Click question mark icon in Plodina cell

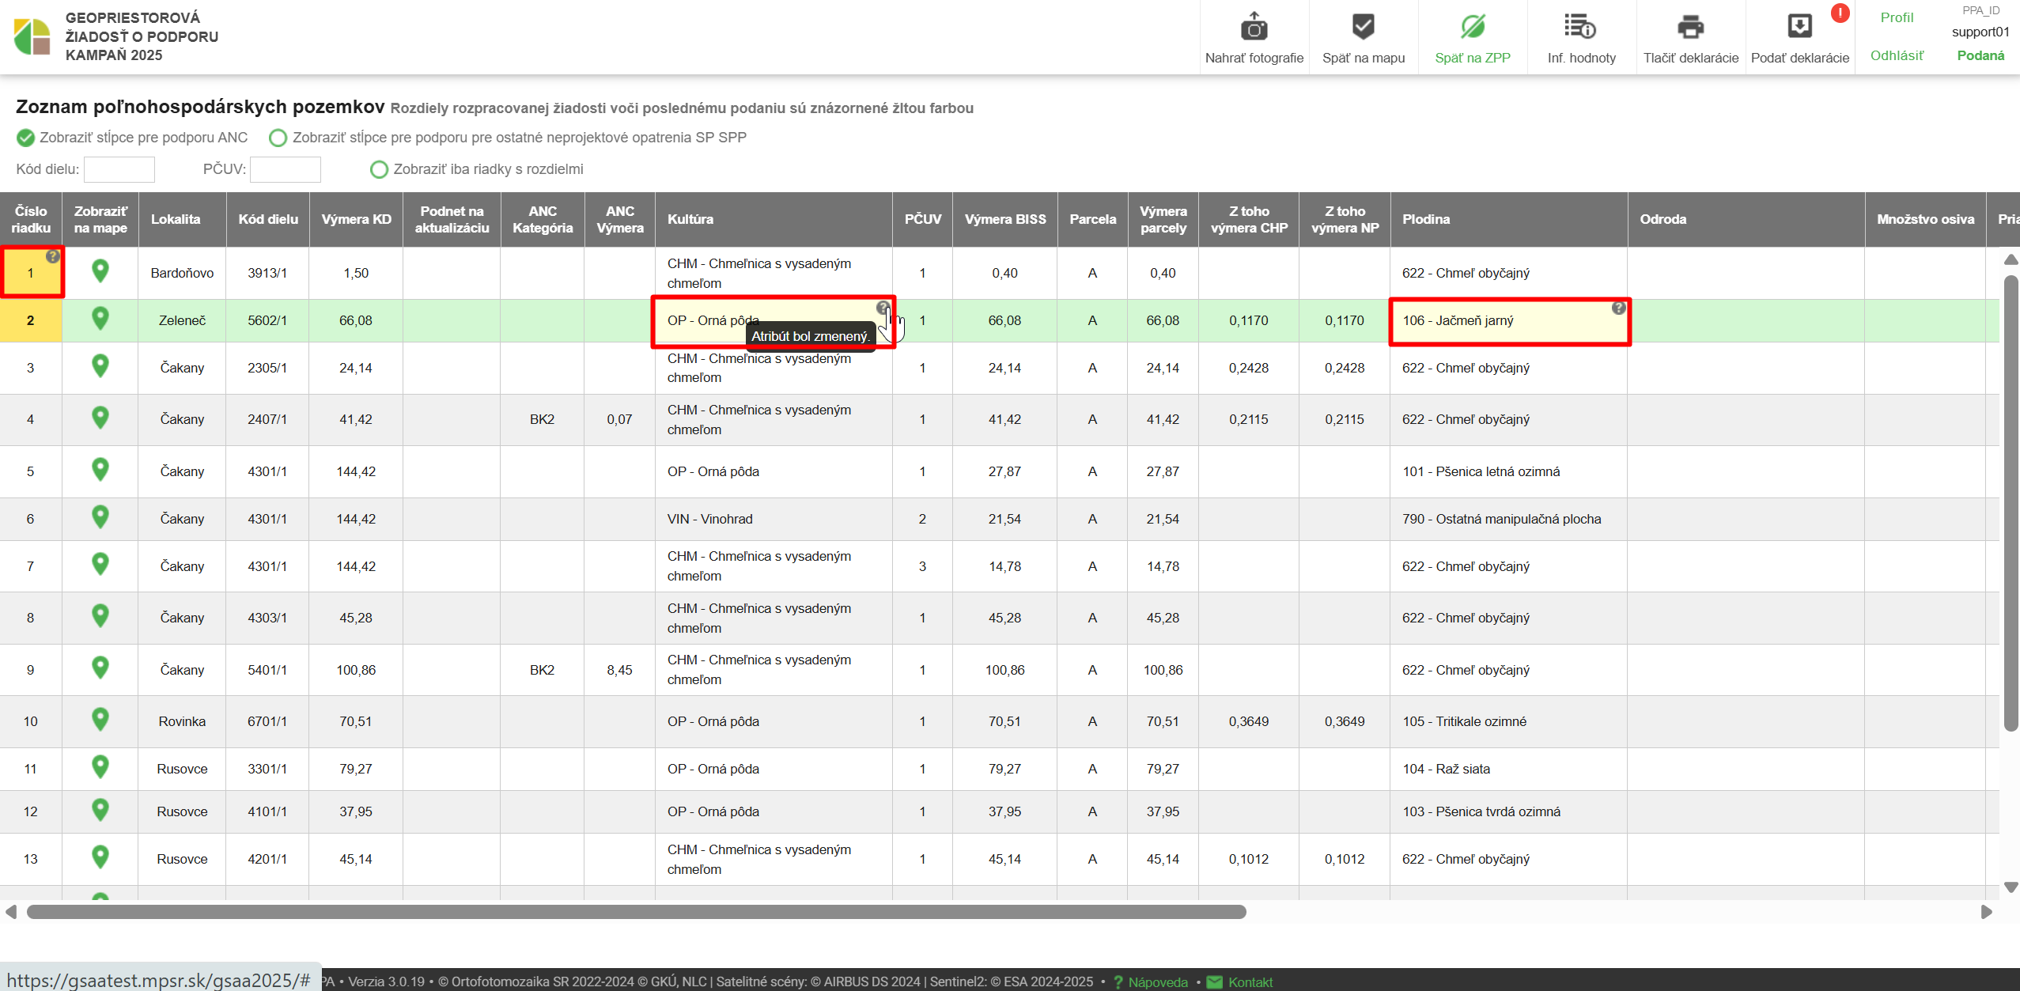pyautogui.click(x=1618, y=308)
